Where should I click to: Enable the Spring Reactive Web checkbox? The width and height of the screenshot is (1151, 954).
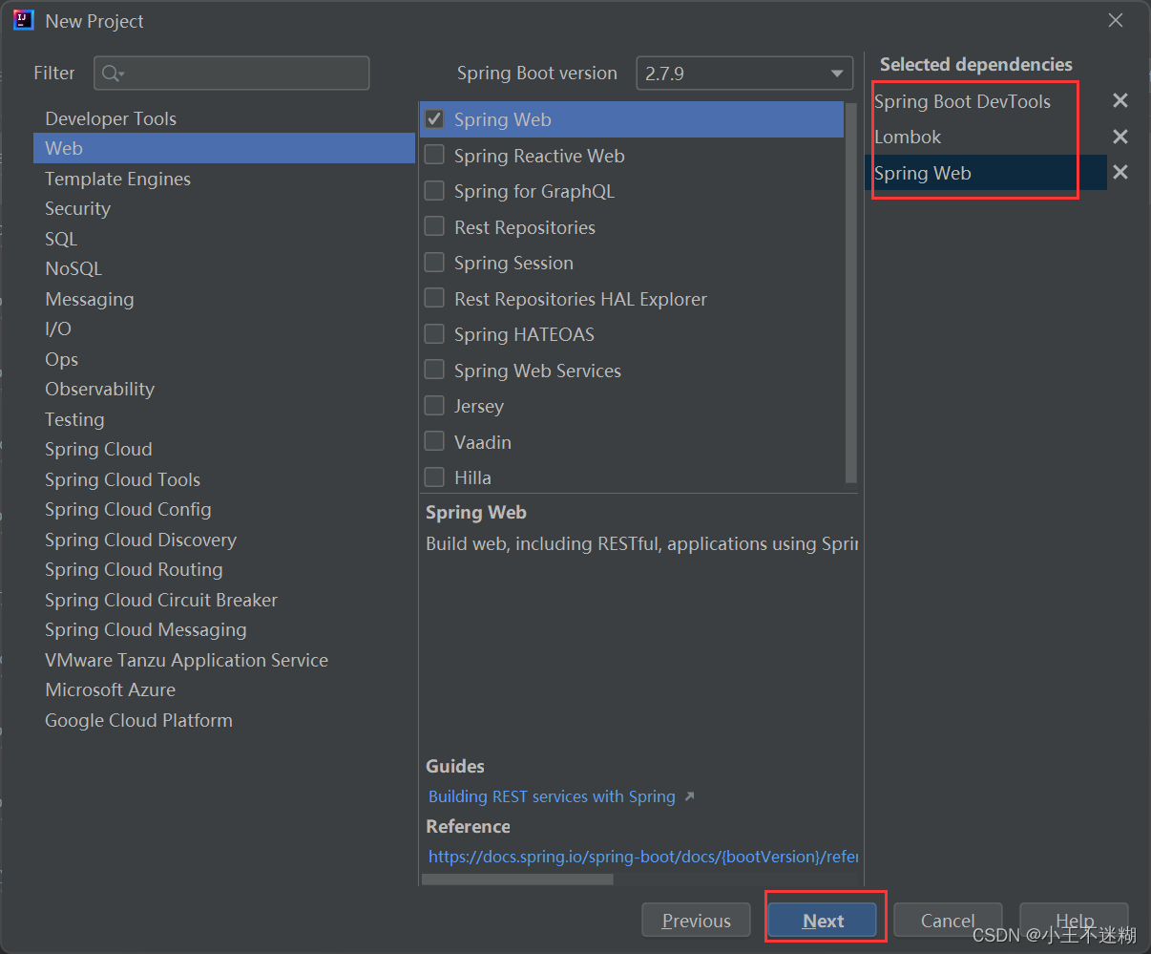(x=434, y=155)
